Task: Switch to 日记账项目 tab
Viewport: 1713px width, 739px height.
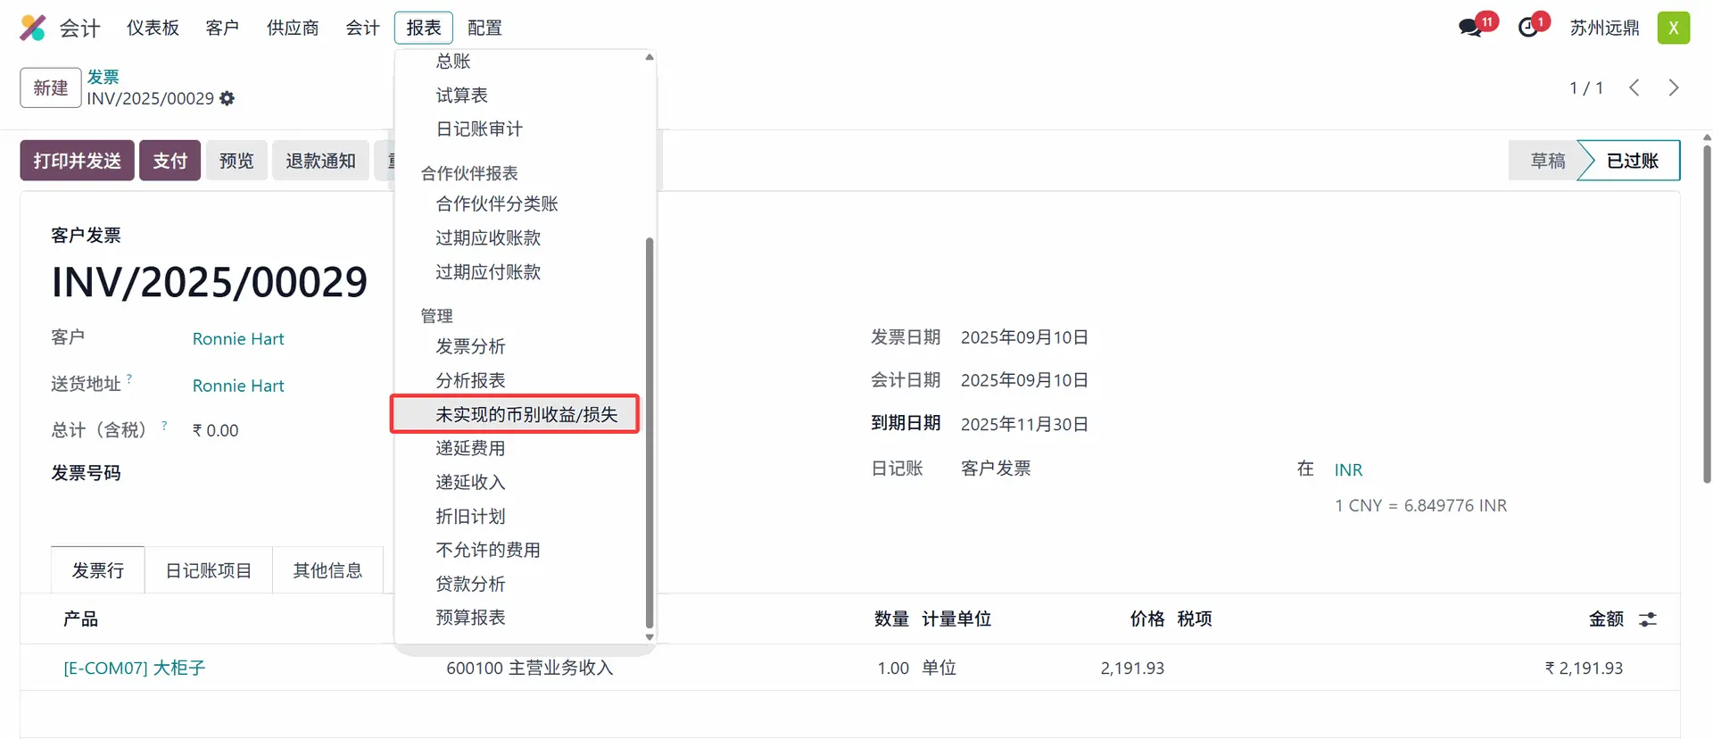Action: [208, 570]
